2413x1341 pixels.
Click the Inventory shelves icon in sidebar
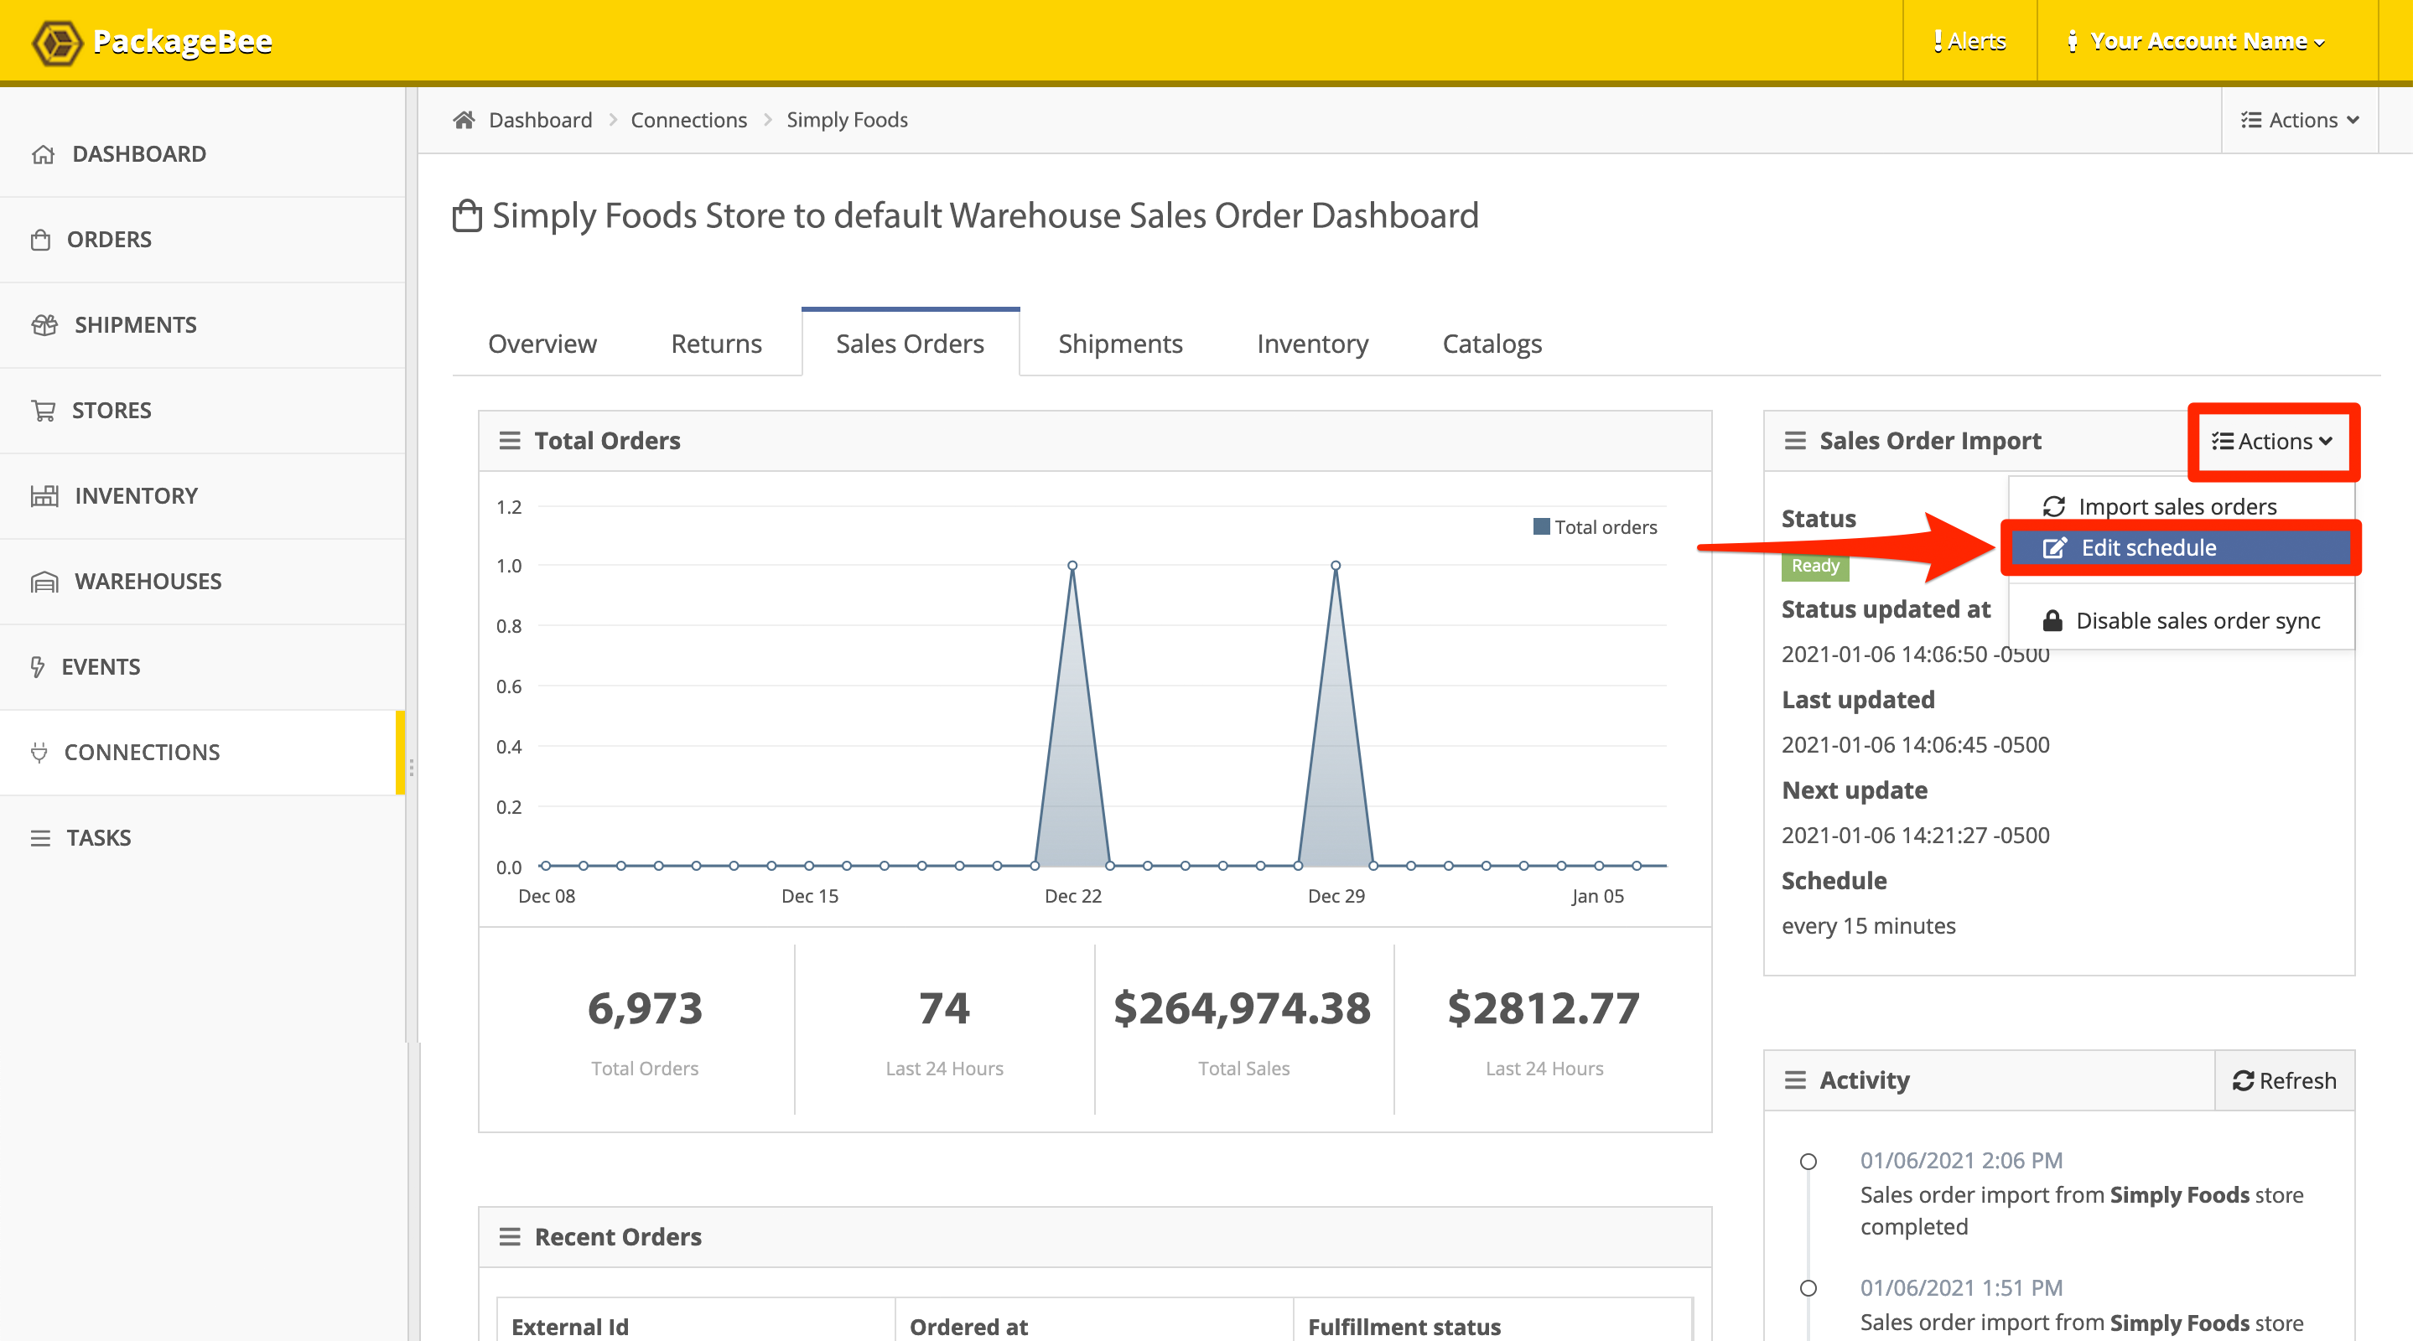(44, 495)
